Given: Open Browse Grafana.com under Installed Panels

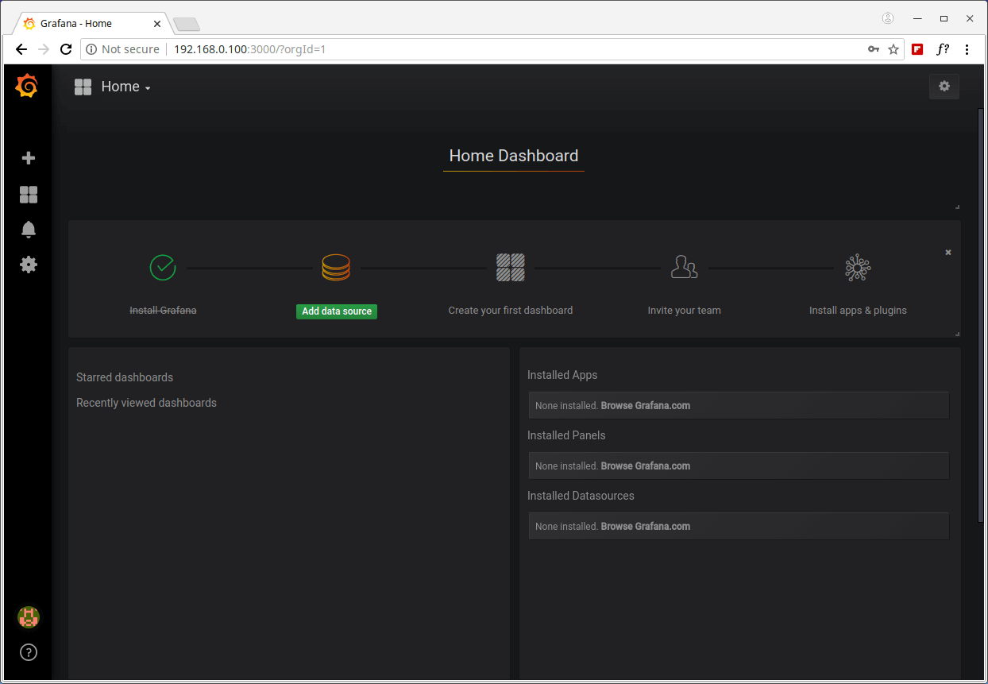Looking at the screenshot, I should point(645,466).
